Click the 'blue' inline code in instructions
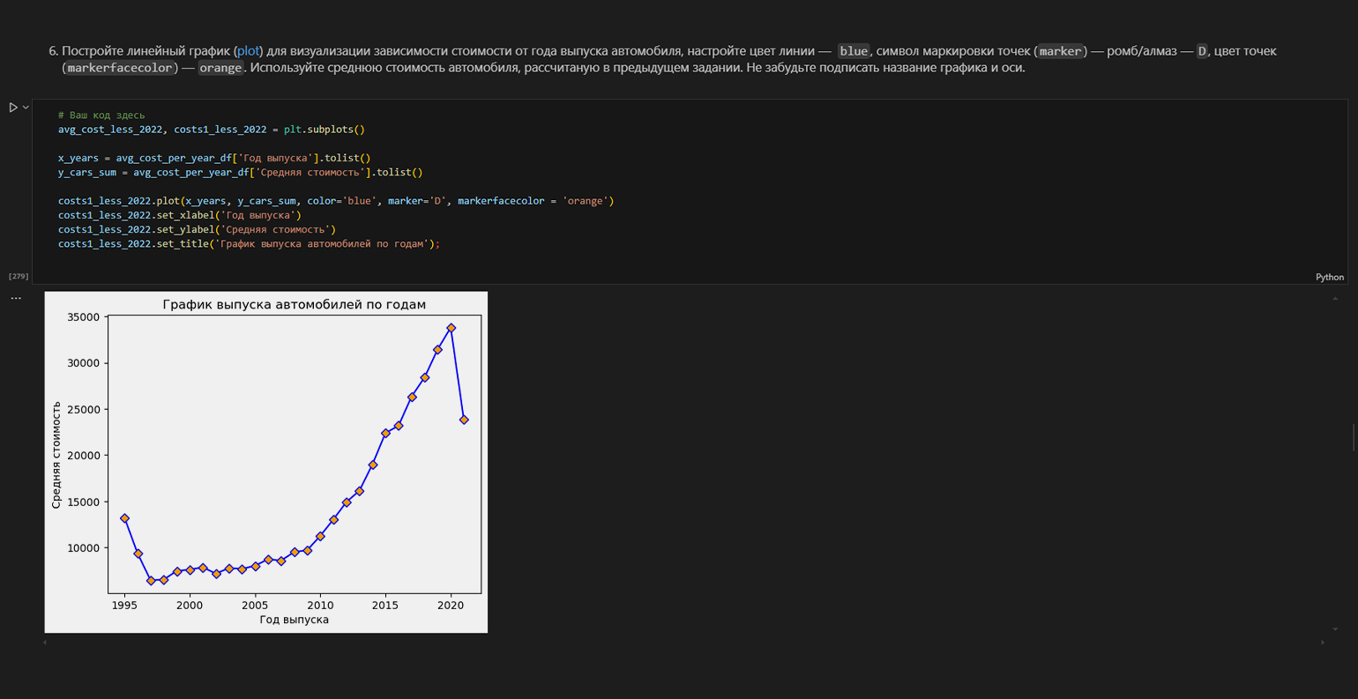The width and height of the screenshot is (1358, 699). point(853,51)
